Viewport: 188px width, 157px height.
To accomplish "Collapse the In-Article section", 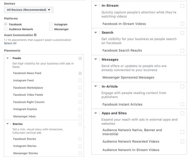I will point(96,86).
